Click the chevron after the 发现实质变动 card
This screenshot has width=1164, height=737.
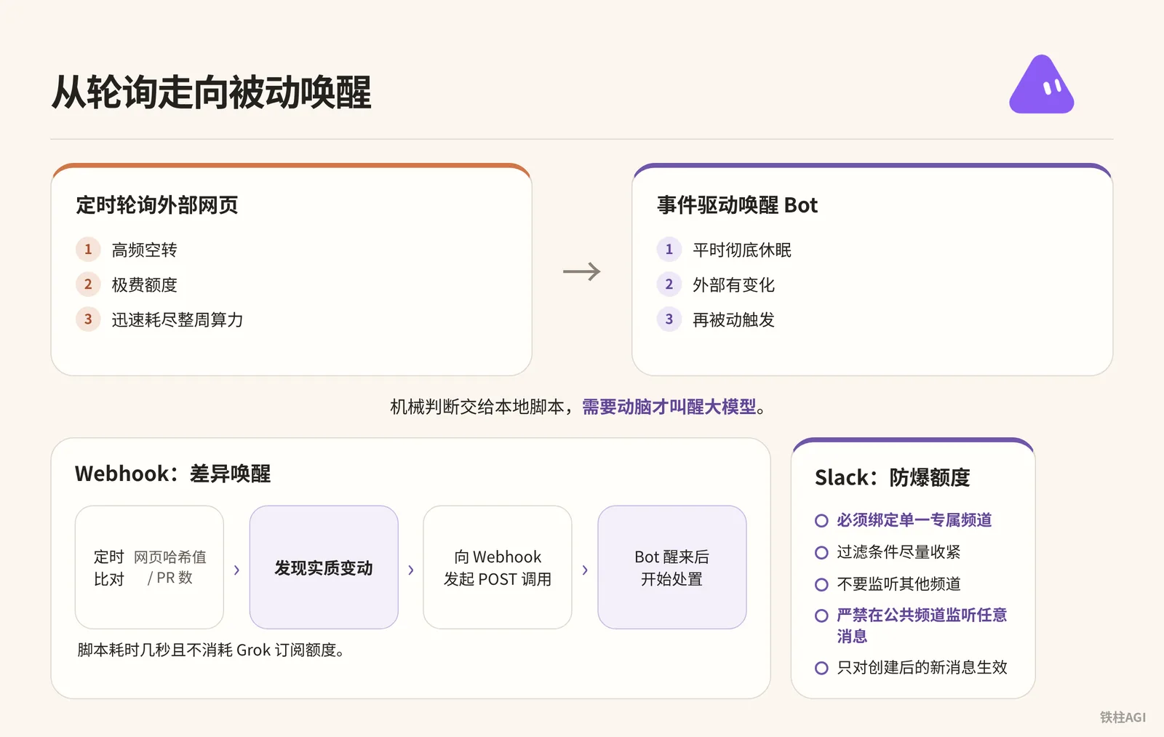tap(411, 570)
